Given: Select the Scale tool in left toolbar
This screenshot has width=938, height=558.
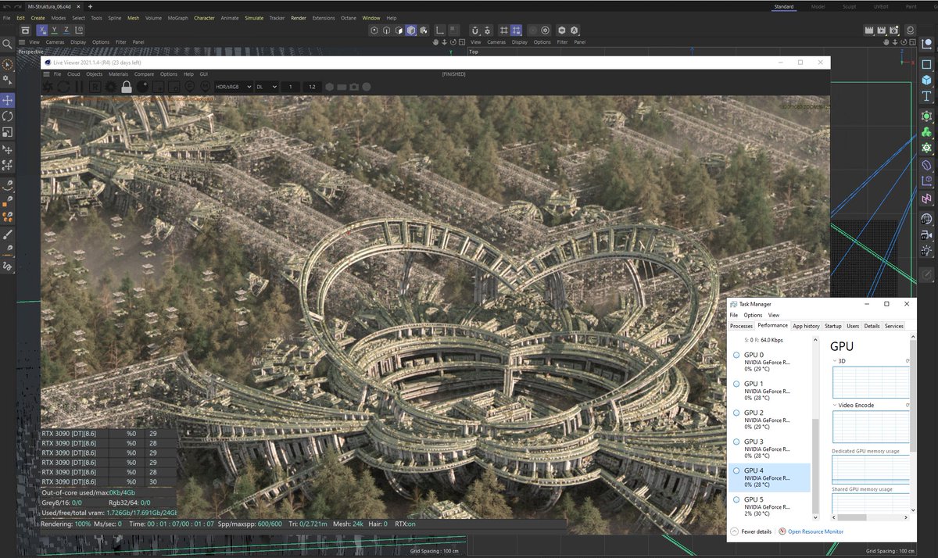Looking at the screenshot, I should point(7,131).
